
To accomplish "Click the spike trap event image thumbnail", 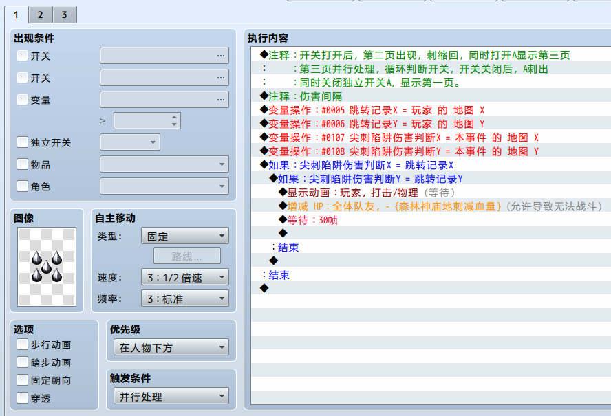I will 47,267.
